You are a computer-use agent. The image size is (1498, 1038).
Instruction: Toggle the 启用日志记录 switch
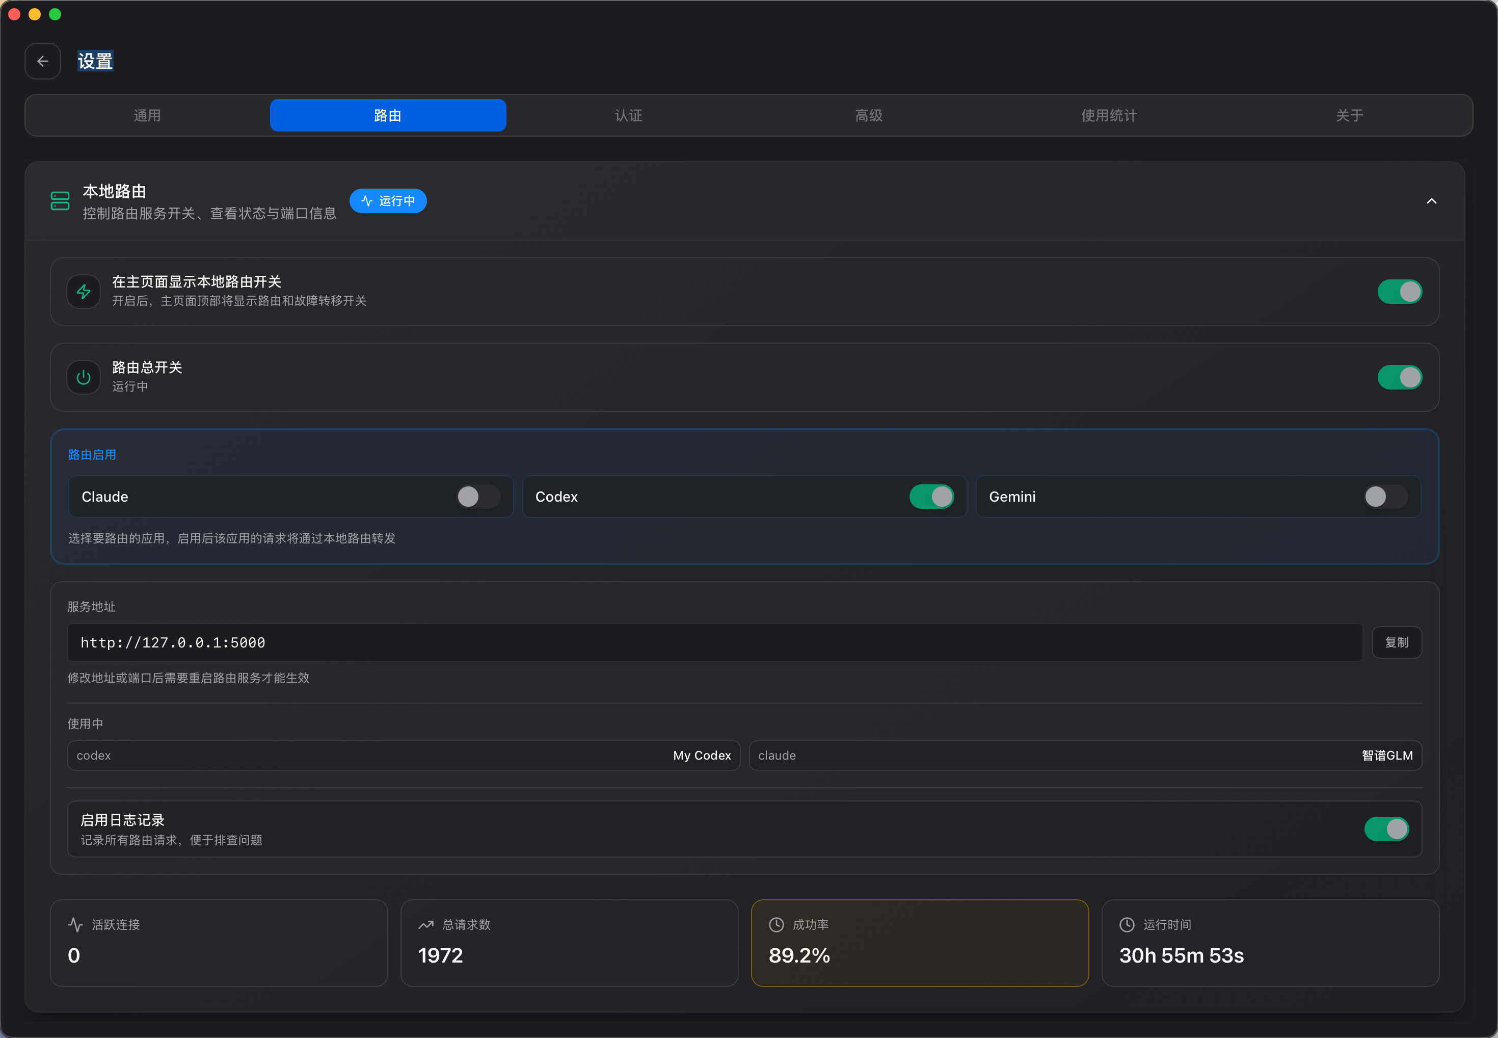[1386, 829]
